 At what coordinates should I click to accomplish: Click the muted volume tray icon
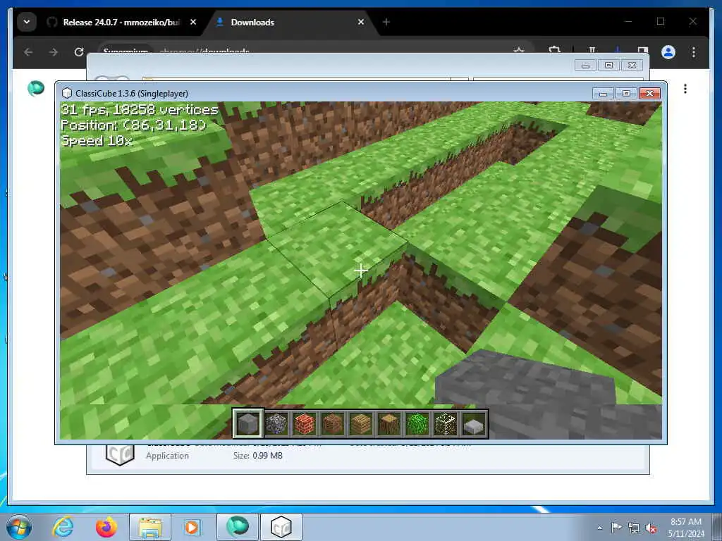(651, 528)
